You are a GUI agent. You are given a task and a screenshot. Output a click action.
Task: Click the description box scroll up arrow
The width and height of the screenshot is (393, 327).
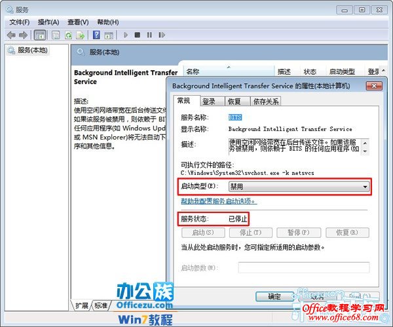point(365,144)
